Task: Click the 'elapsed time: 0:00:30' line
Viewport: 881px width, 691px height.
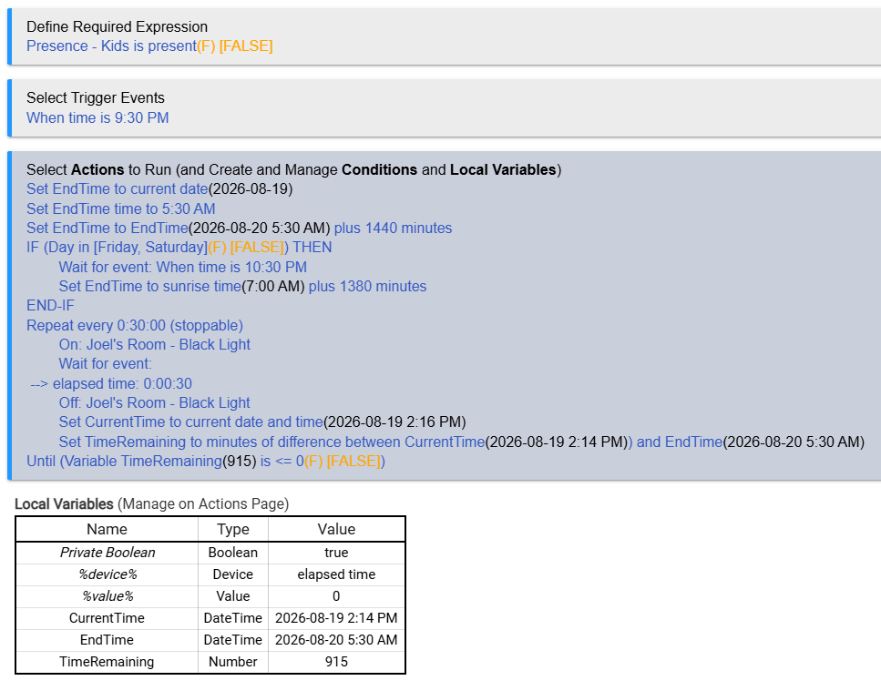Action: pyautogui.click(x=111, y=384)
